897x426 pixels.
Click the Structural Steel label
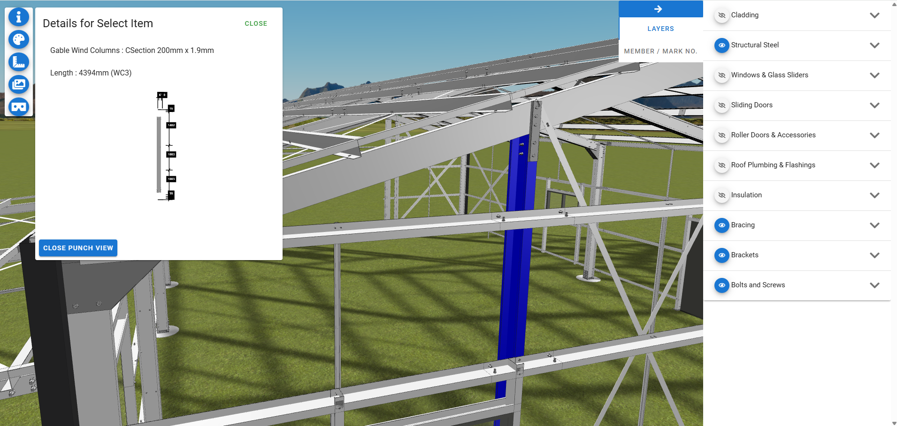coord(755,45)
